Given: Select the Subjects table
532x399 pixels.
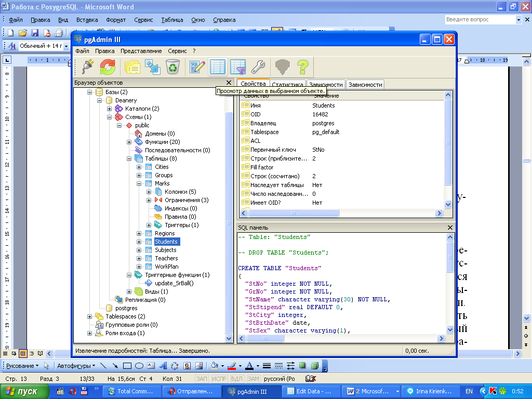Looking at the screenshot, I should pyautogui.click(x=166, y=250).
